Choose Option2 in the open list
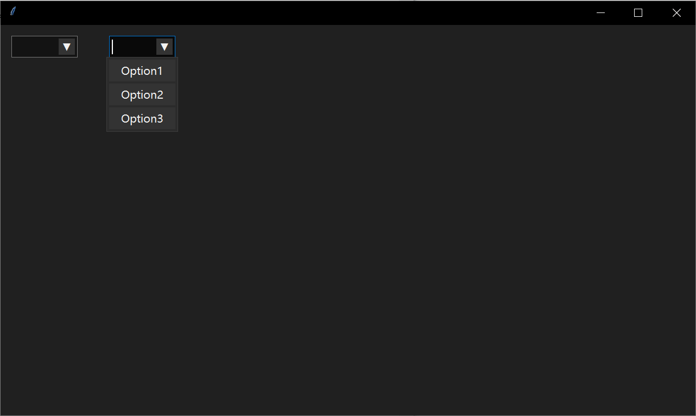 click(x=142, y=95)
